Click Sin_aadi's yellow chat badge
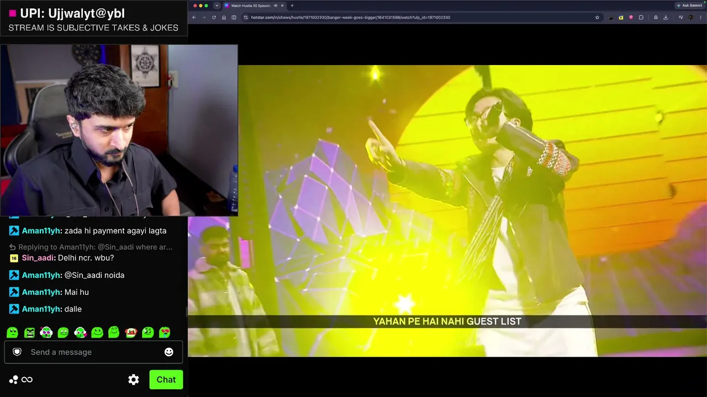The width and height of the screenshot is (707, 397). click(x=14, y=258)
